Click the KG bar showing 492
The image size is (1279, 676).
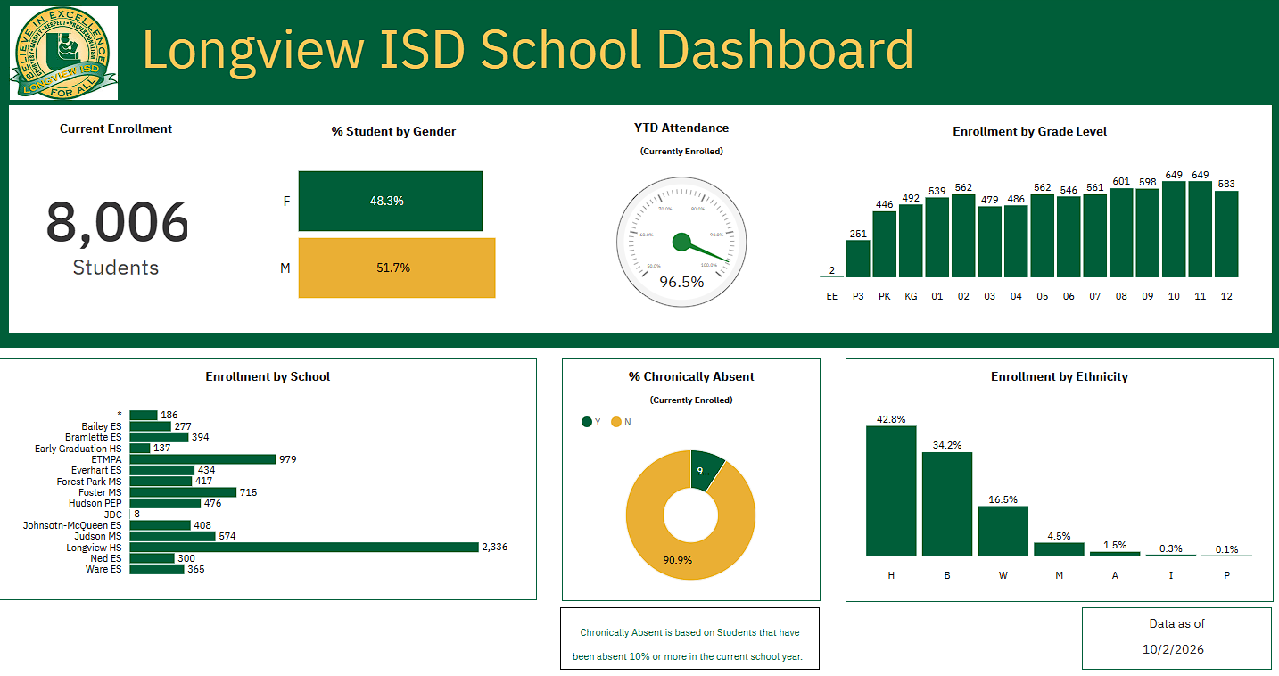click(x=911, y=241)
